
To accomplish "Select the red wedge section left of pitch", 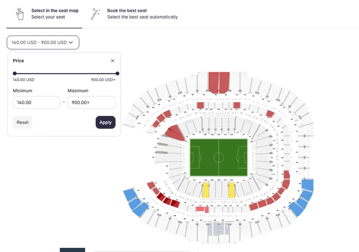I will tap(174, 133).
